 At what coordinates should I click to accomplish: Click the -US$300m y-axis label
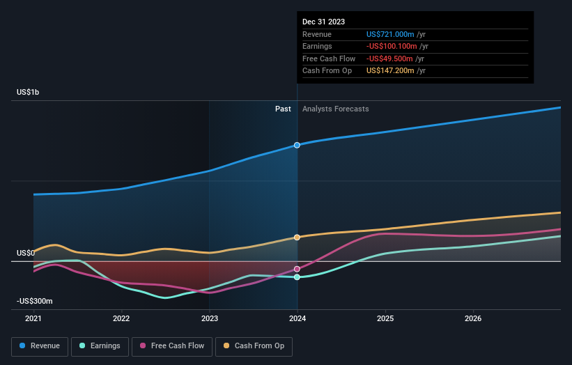[x=34, y=301]
